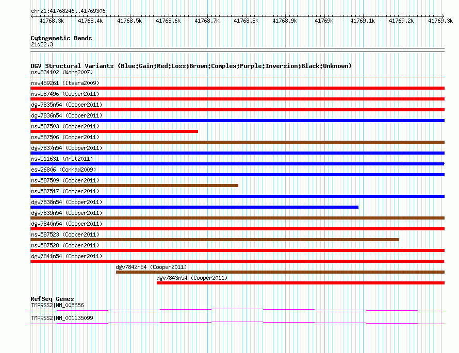The width and height of the screenshot is (459, 353).
Task: Click the 41768.3k ruler tick label
Action: 52,21
